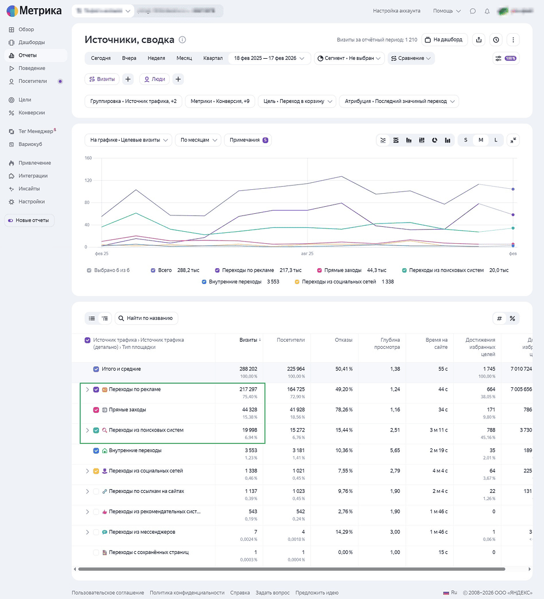The image size is (544, 599).
Task: Click the На дашборд button
Action: [445, 40]
